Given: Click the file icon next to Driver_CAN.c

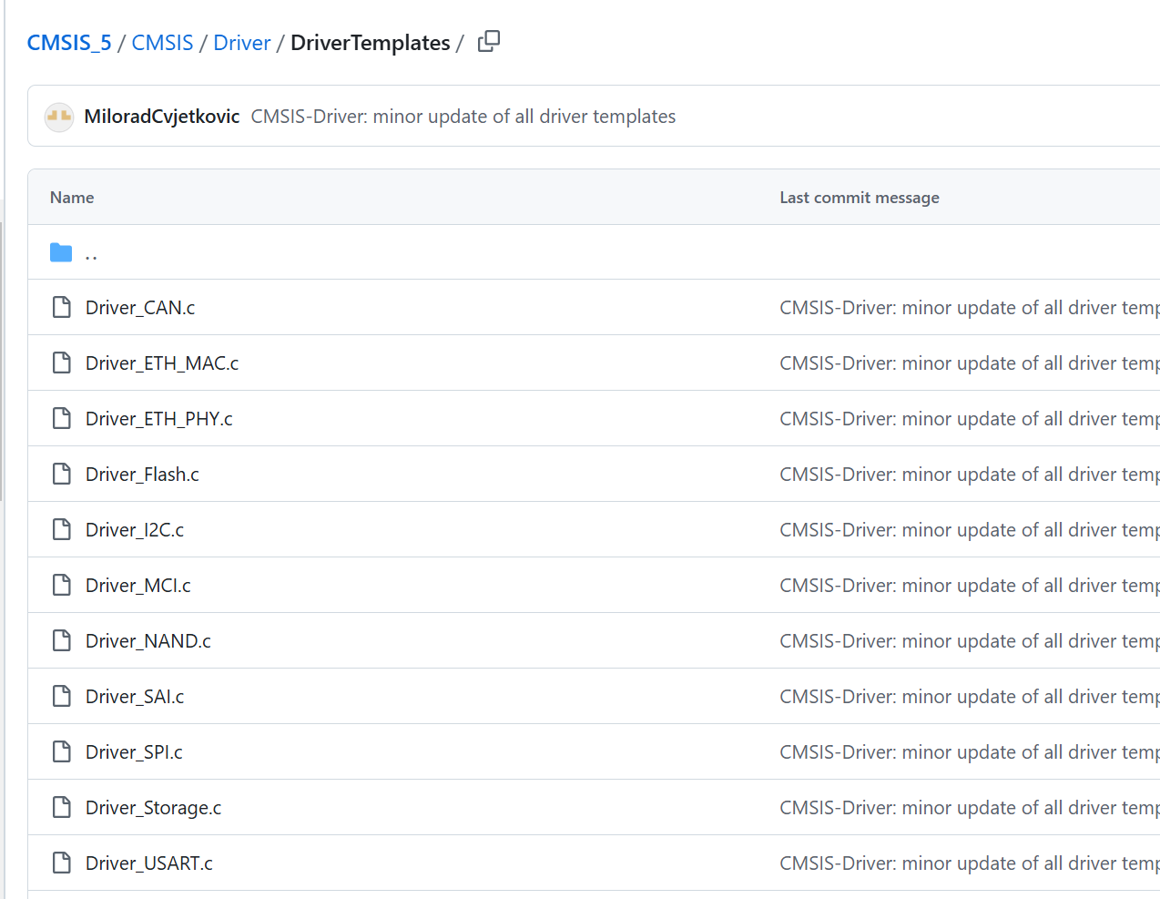Looking at the screenshot, I should (x=62, y=308).
